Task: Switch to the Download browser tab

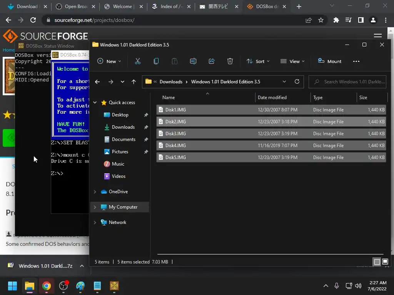Action: [x=27, y=7]
